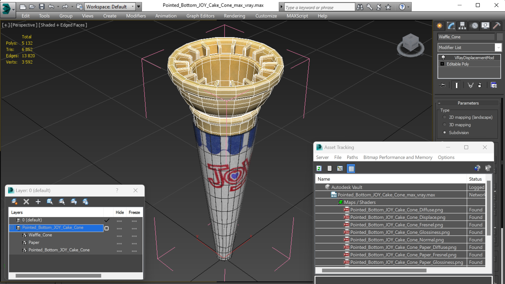Open the Rendering menu

pos(234,16)
